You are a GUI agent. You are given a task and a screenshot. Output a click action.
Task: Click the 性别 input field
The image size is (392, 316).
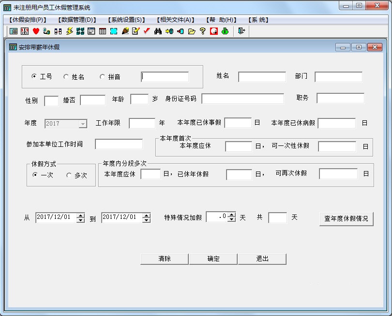click(51, 101)
